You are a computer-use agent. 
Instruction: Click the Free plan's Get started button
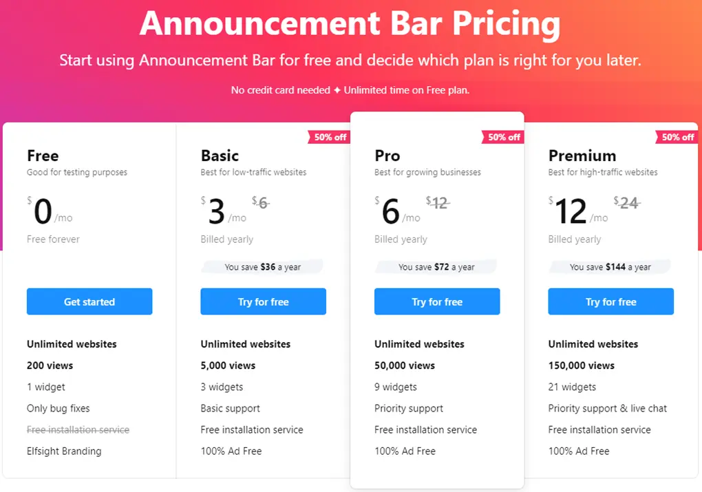[x=89, y=301]
